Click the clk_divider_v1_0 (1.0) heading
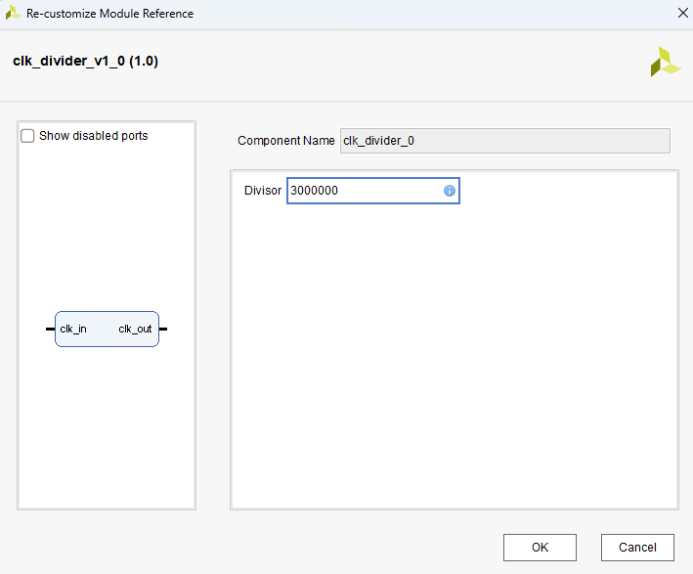This screenshot has height=574, width=693. (85, 61)
